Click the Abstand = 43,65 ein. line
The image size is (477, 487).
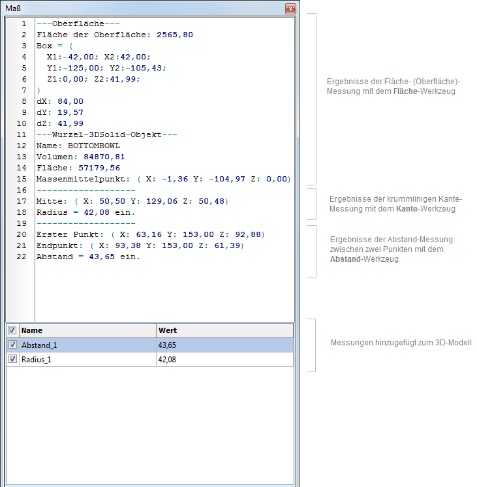click(88, 257)
